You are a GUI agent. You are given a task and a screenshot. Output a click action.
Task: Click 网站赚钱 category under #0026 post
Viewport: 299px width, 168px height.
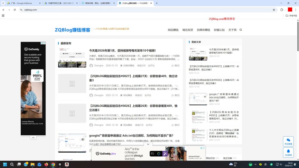(128, 125)
